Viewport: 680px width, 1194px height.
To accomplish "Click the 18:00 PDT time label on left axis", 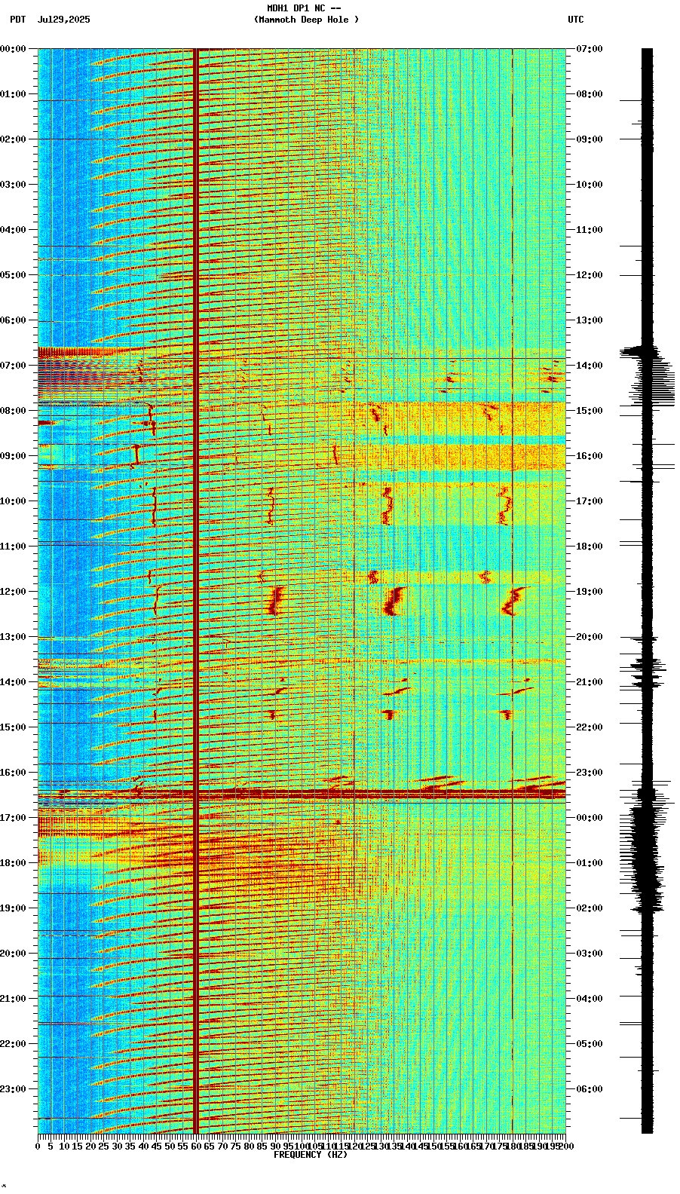I will 13,863.
